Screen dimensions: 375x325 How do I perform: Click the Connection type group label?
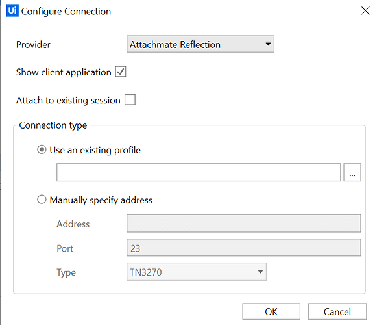(53, 125)
